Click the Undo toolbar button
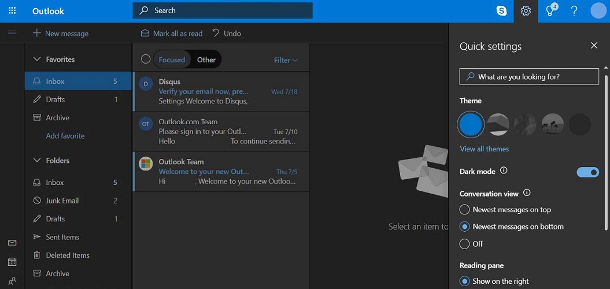Screen dimensions: 610x289 pos(227,33)
